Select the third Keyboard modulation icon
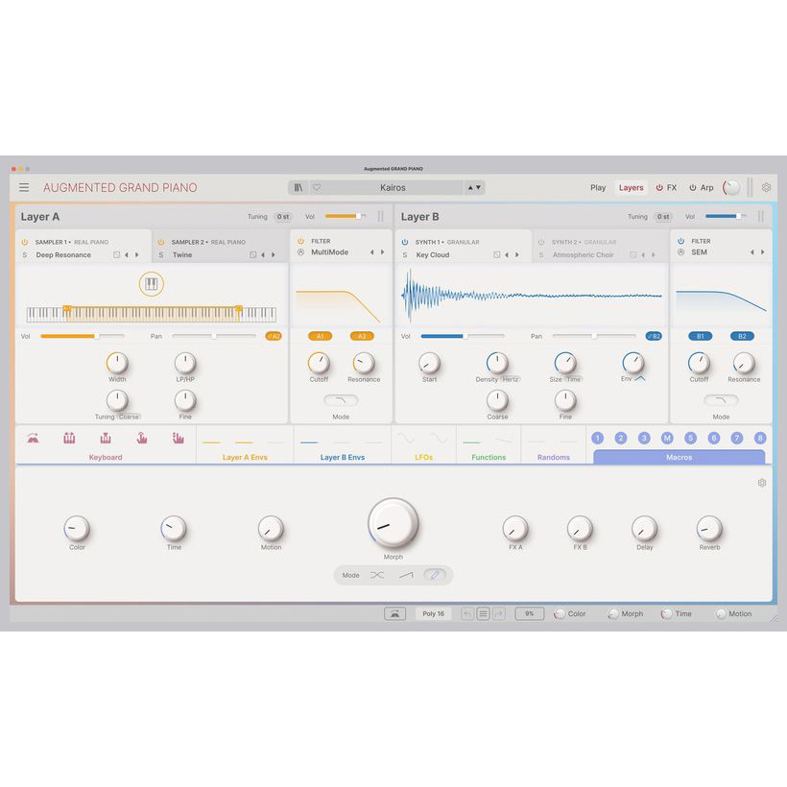The height and width of the screenshot is (787, 787). 106,439
